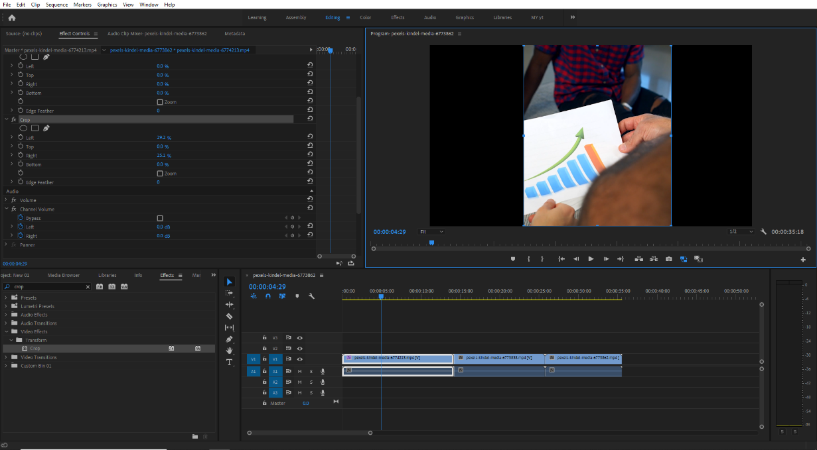Collapse the Channel Volume effect
817x450 pixels.
tap(6, 209)
